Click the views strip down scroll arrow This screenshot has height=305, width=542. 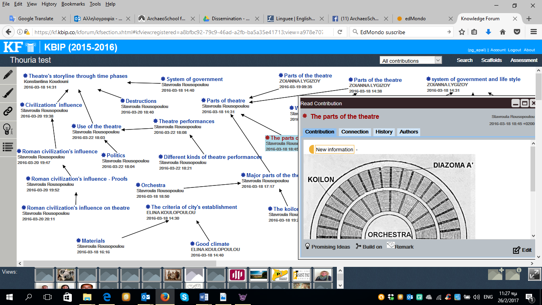tap(340, 285)
